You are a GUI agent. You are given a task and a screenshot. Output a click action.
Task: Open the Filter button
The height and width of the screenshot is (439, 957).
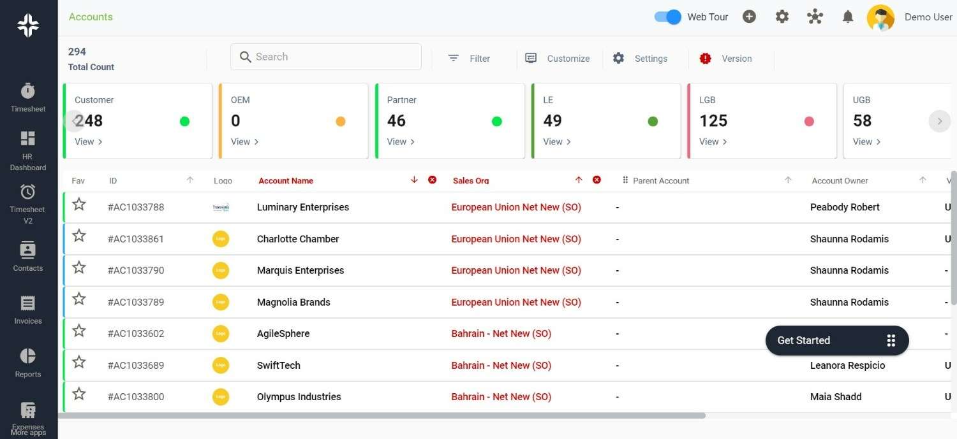tap(470, 59)
